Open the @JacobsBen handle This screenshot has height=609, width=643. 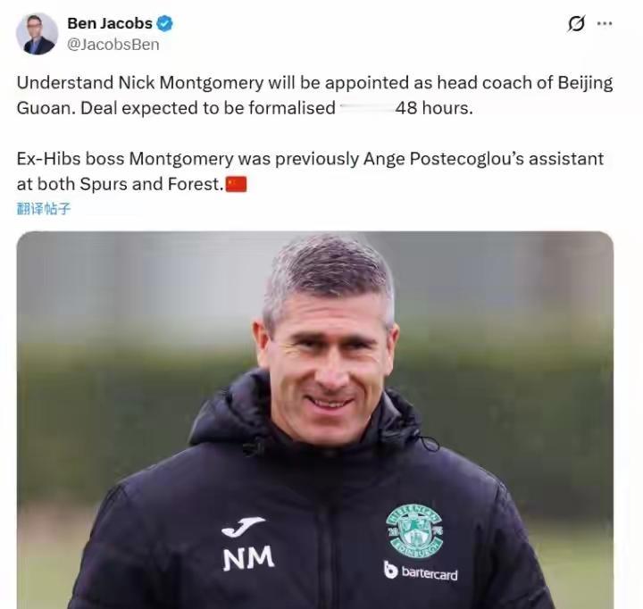point(113,45)
